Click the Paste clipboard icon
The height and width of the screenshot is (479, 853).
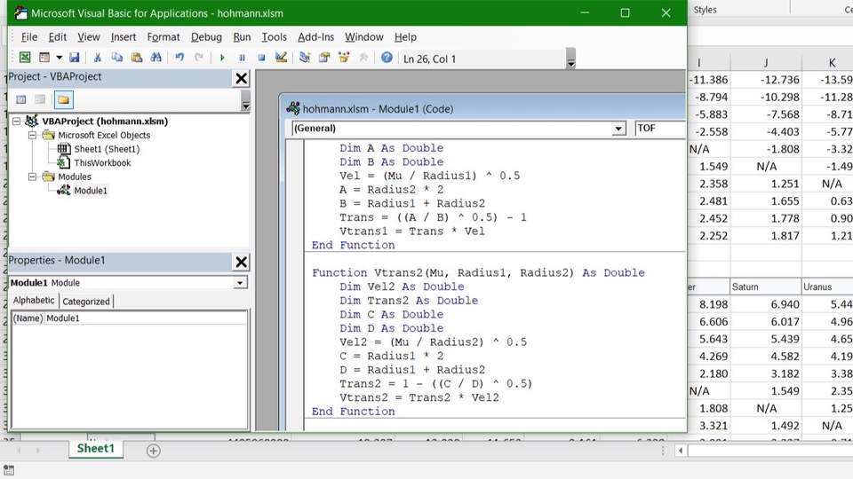coord(137,57)
